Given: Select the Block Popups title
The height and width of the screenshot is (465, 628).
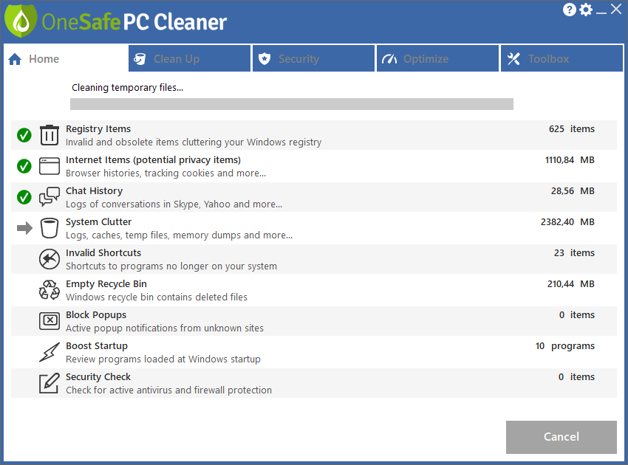Looking at the screenshot, I should click(96, 315).
